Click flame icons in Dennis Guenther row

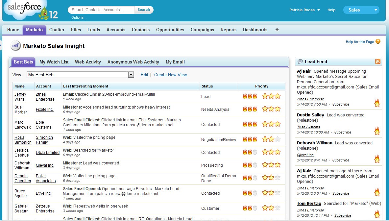250,178
